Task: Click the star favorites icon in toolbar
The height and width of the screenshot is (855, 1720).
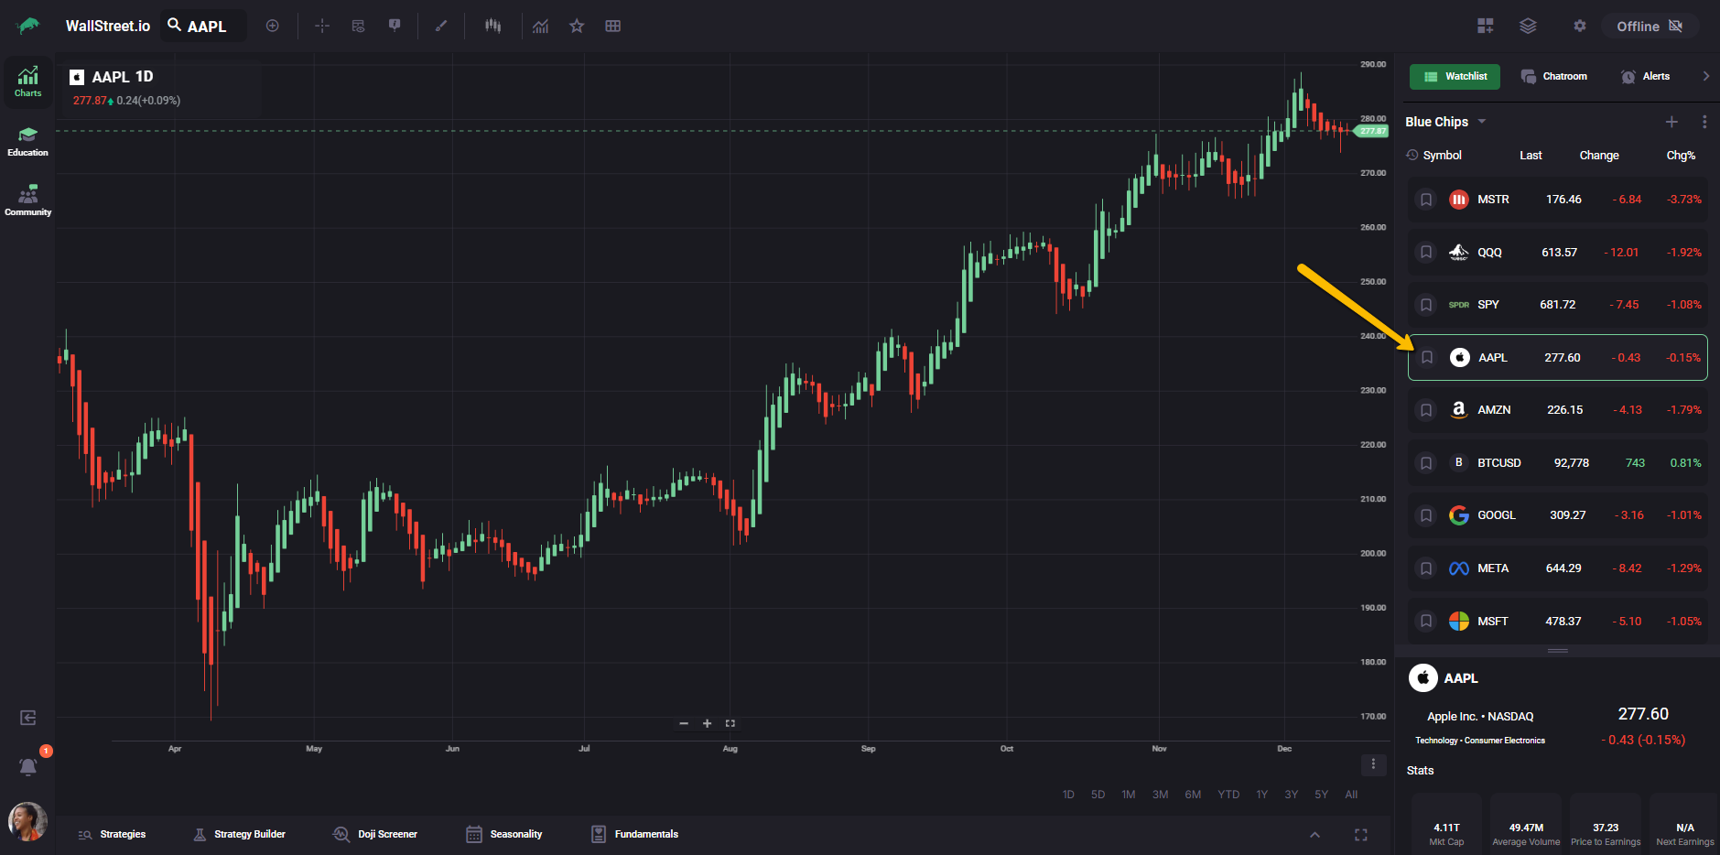Action: click(577, 26)
